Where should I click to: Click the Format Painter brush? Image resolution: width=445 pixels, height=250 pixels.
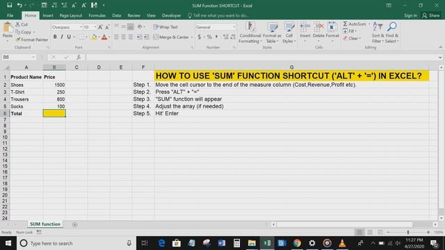[x=18, y=40]
